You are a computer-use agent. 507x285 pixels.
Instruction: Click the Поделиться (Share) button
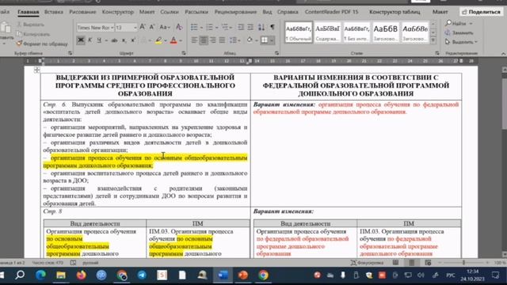(x=481, y=12)
